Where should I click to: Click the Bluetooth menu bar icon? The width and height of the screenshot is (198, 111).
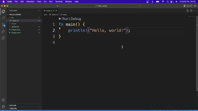pos(153,2)
